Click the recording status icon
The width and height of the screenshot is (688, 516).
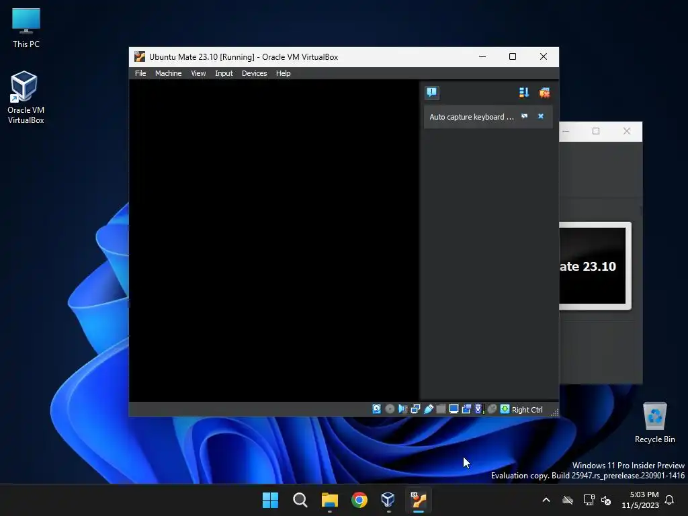(x=466, y=409)
